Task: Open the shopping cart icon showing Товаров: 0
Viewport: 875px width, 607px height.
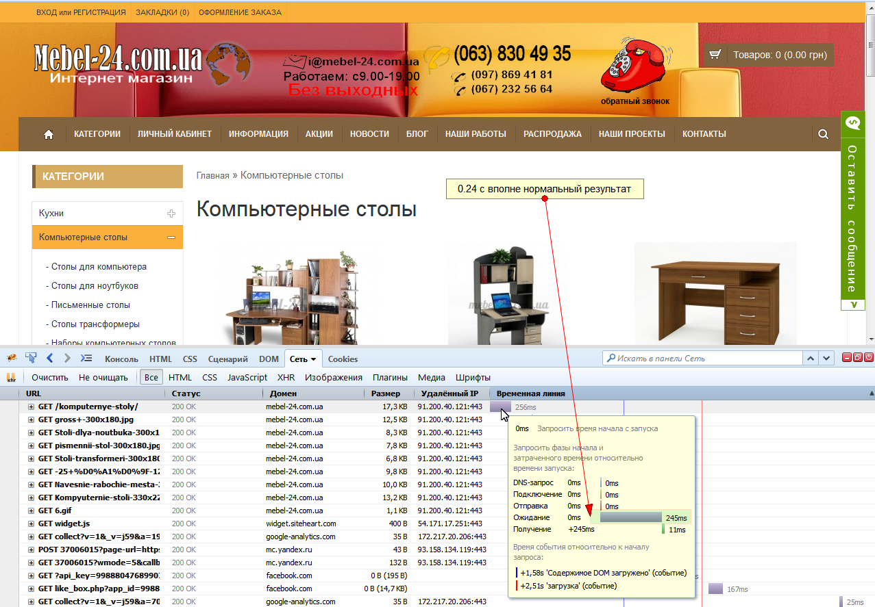Action: click(715, 54)
